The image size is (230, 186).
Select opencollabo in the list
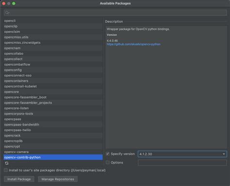click(x=53, y=53)
